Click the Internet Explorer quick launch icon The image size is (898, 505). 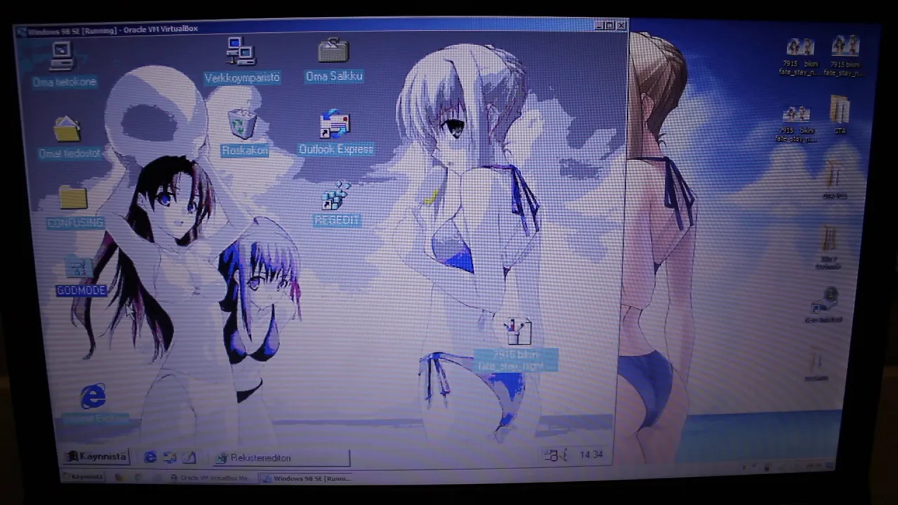click(150, 457)
